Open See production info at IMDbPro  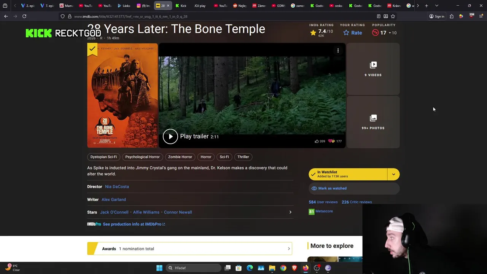tap(134, 224)
